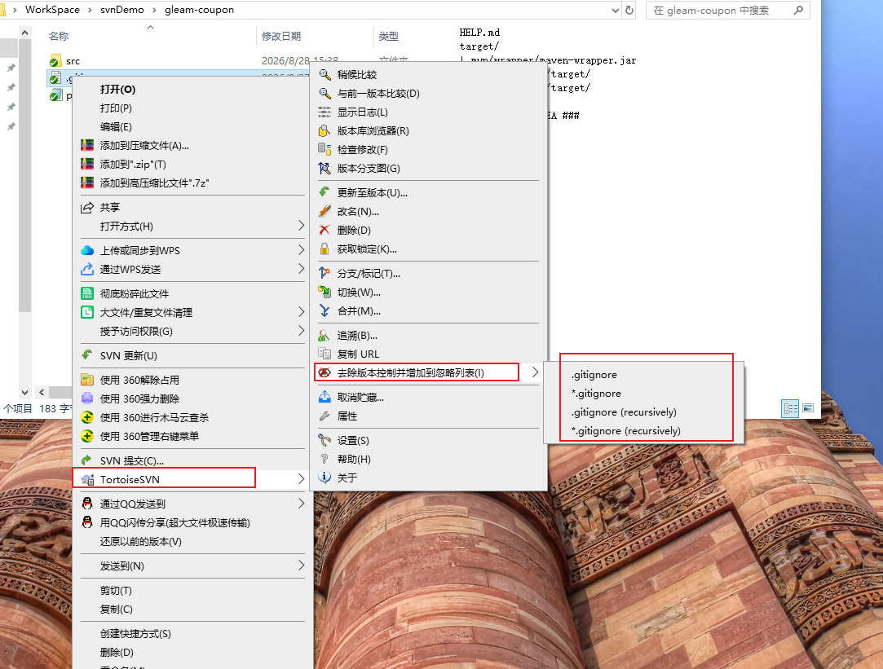The height and width of the screenshot is (669, 883).
Task: Click the 复制 URL icon
Action: pyautogui.click(x=325, y=354)
